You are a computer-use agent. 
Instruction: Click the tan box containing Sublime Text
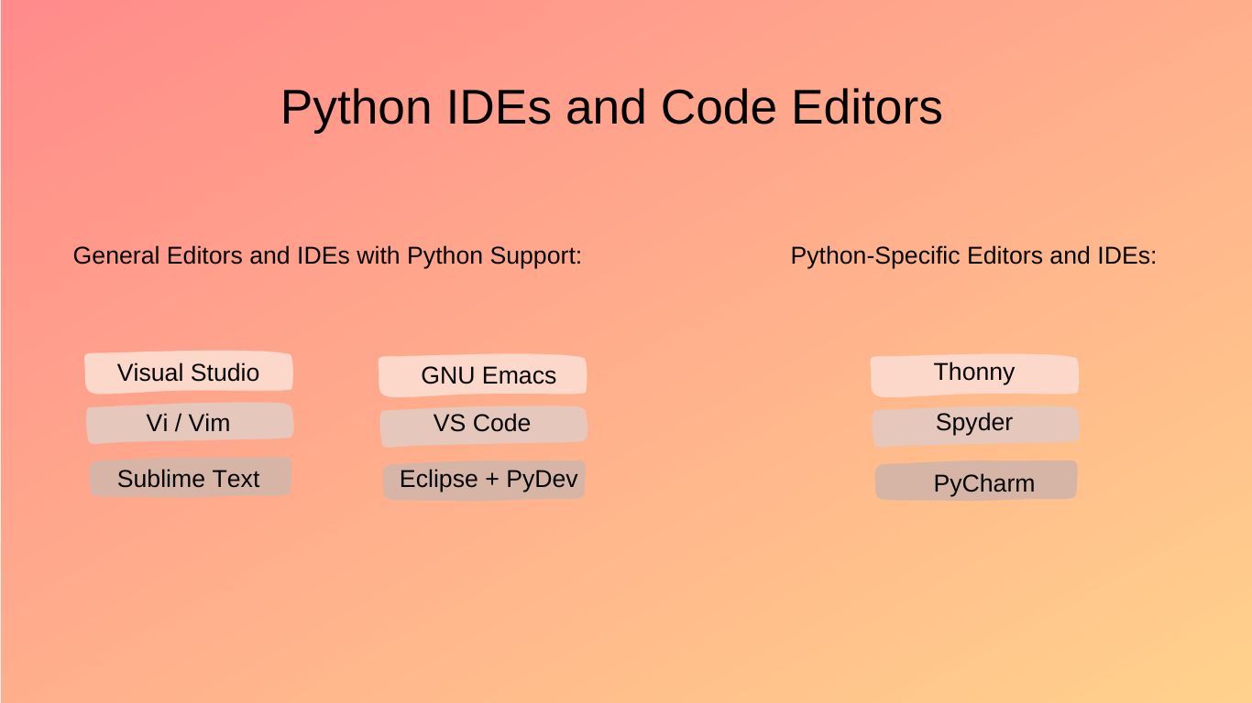pos(189,478)
